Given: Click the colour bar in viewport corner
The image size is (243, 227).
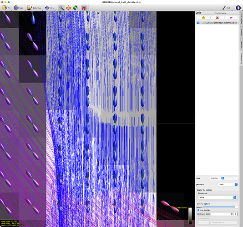Looking at the screenshot, I should coord(190,216).
